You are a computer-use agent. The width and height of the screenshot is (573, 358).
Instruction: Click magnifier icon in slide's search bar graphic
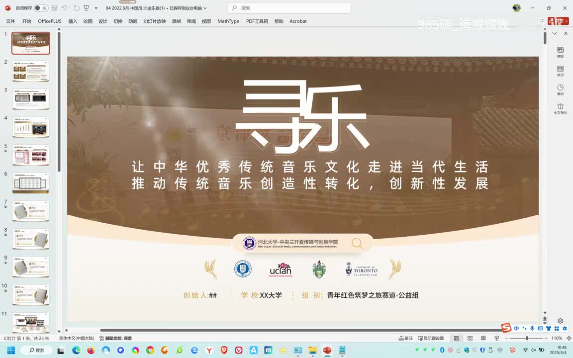click(x=357, y=243)
